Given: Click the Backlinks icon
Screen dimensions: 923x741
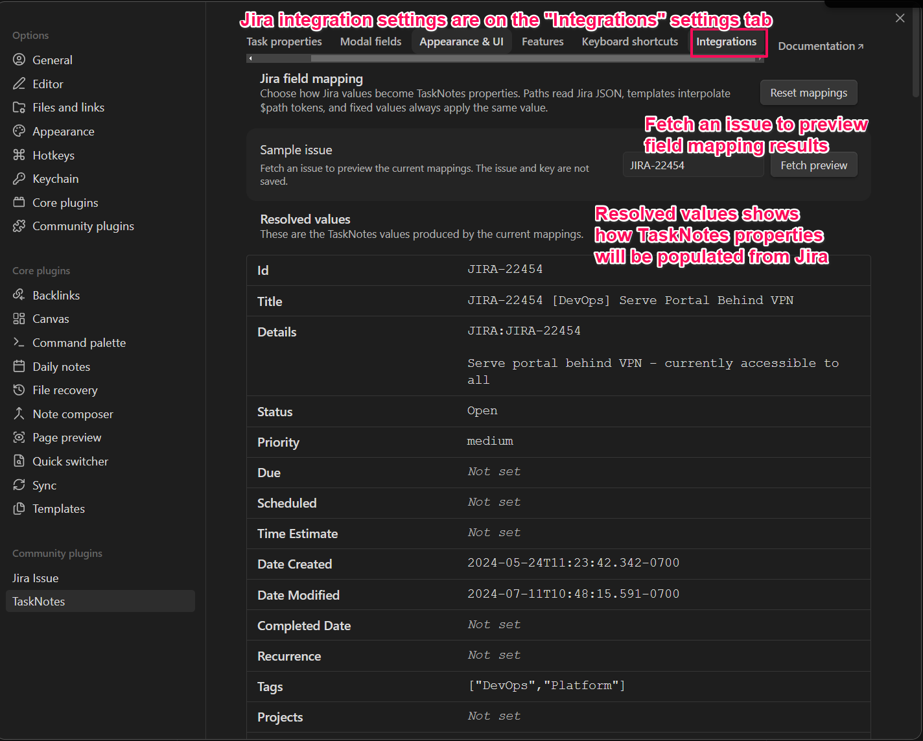Looking at the screenshot, I should tap(19, 295).
